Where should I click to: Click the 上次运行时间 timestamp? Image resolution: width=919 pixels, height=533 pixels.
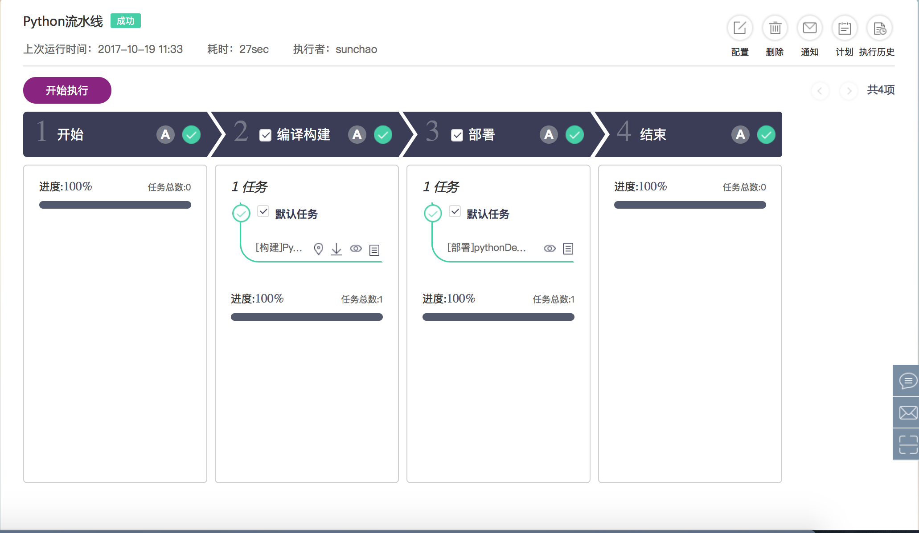point(103,49)
